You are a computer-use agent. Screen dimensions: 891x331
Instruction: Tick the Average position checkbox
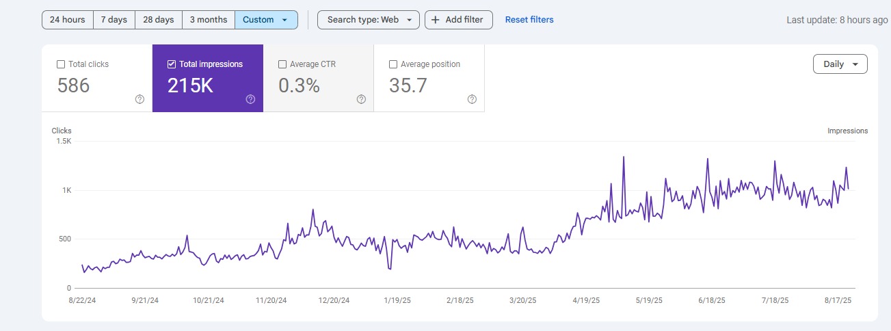[393, 64]
